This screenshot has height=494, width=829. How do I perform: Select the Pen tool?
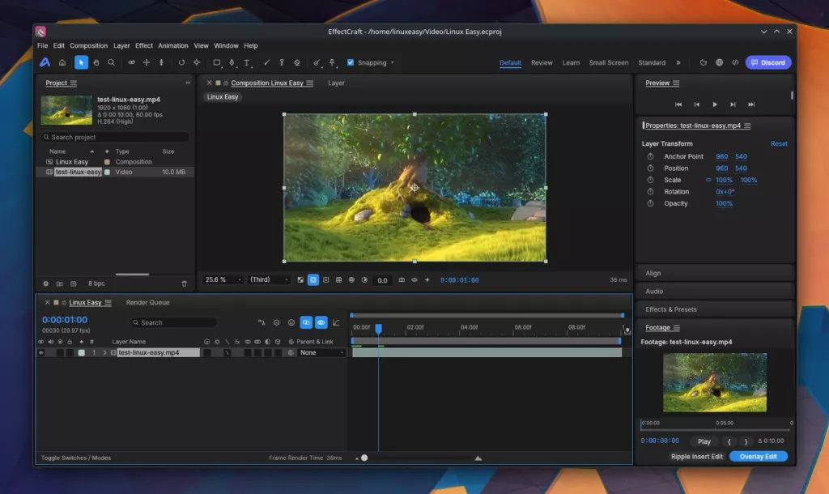pos(232,62)
